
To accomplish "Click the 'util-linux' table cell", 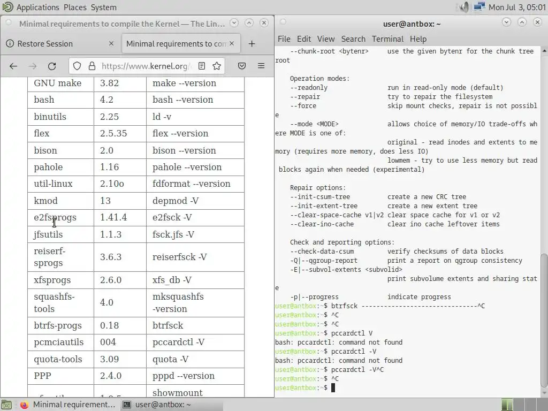I will pyautogui.click(x=61, y=184).
